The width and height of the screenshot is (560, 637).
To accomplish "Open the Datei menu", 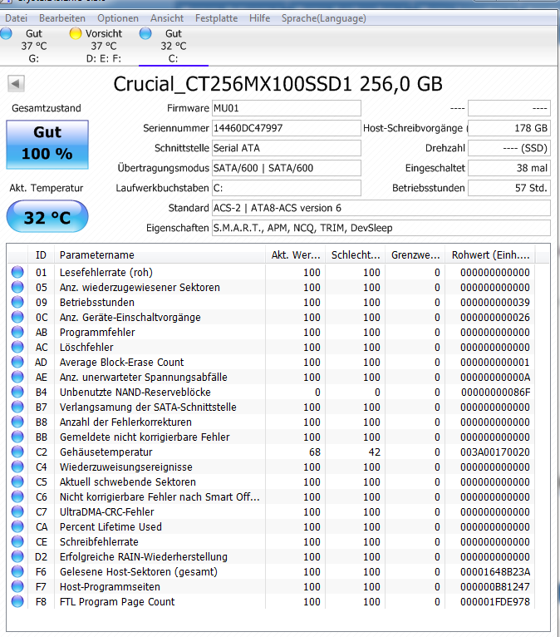I will pyautogui.click(x=17, y=18).
